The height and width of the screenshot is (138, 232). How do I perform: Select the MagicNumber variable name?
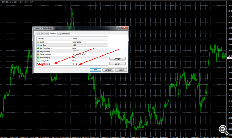point(45,51)
